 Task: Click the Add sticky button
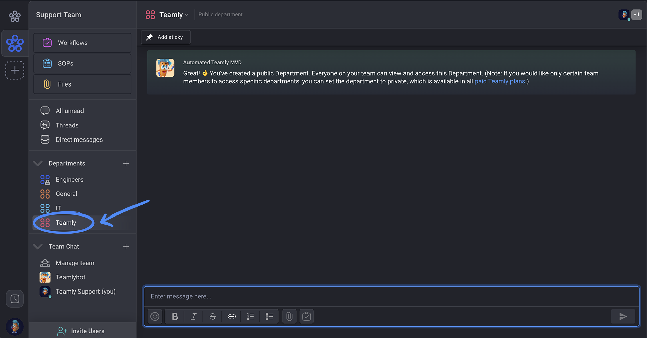tap(166, 37)
